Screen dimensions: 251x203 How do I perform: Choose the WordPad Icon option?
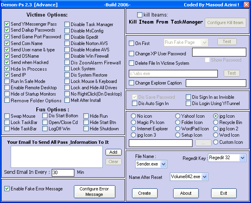(177, 129)
